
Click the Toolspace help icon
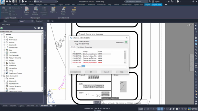point(42,28)
